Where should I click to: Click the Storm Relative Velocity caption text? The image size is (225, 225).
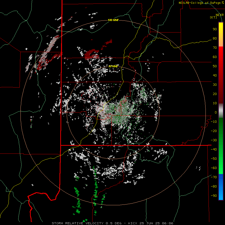[x=112, y=223]
